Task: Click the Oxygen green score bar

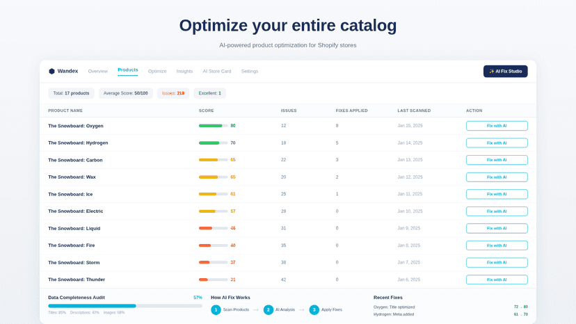Action: click(213, 126)
